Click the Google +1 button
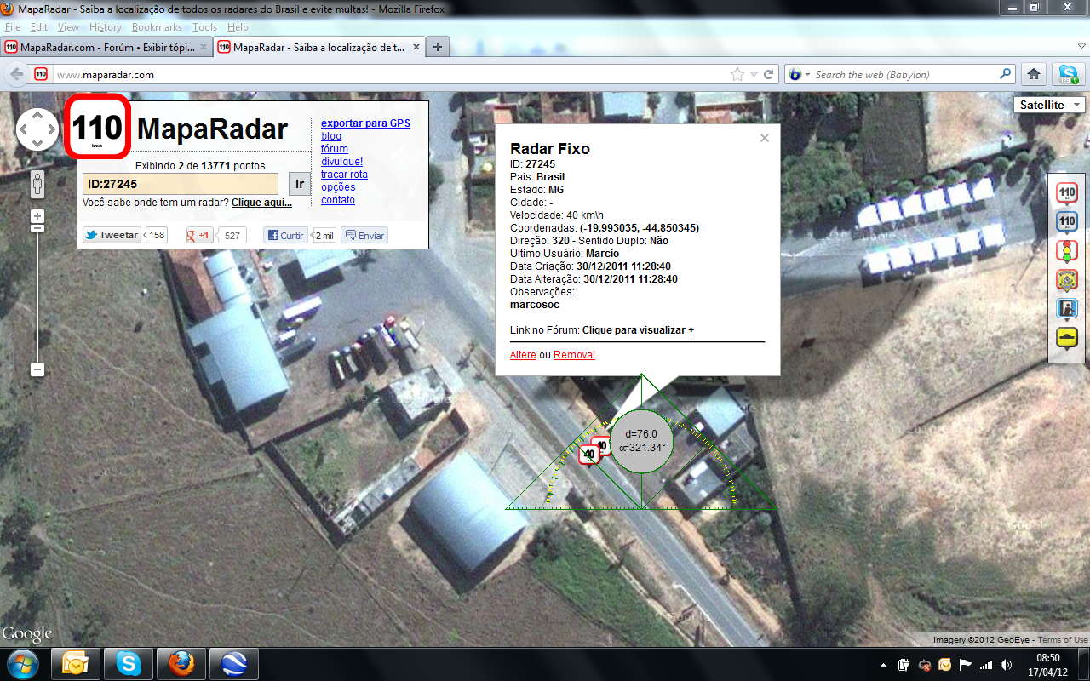 pos(199,235)
